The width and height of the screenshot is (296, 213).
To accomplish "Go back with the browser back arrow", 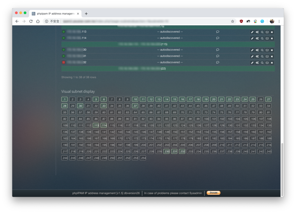I will [x=17, y=21].
